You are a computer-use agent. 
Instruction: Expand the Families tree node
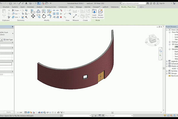tap(167, 71)
